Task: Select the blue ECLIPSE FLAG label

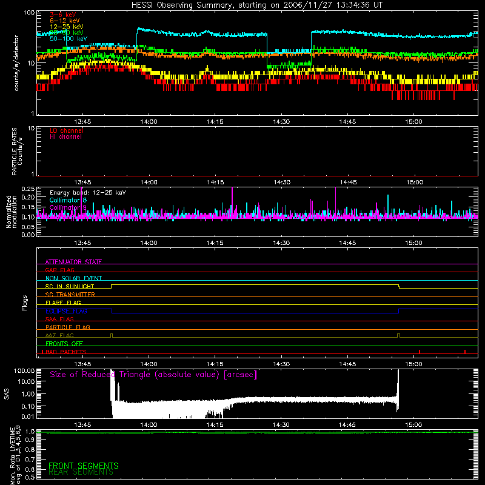Action: click(x=66, y=311)
